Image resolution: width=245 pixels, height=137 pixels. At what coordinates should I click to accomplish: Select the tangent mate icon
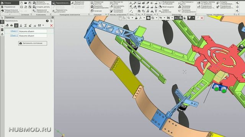(x=35, y=25)
